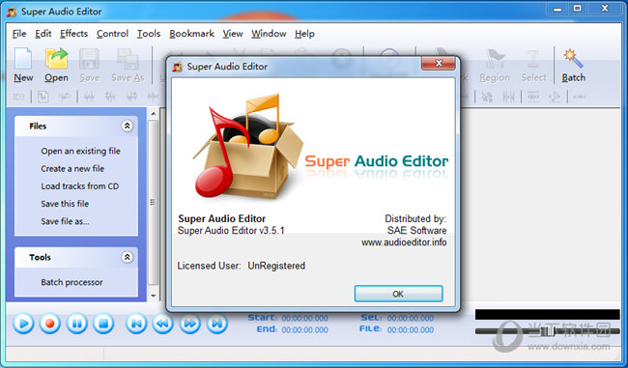Viewport: 628px width, 368px height.
Task: Collapse the Files panel chevron
Action: tap(127, 127)
